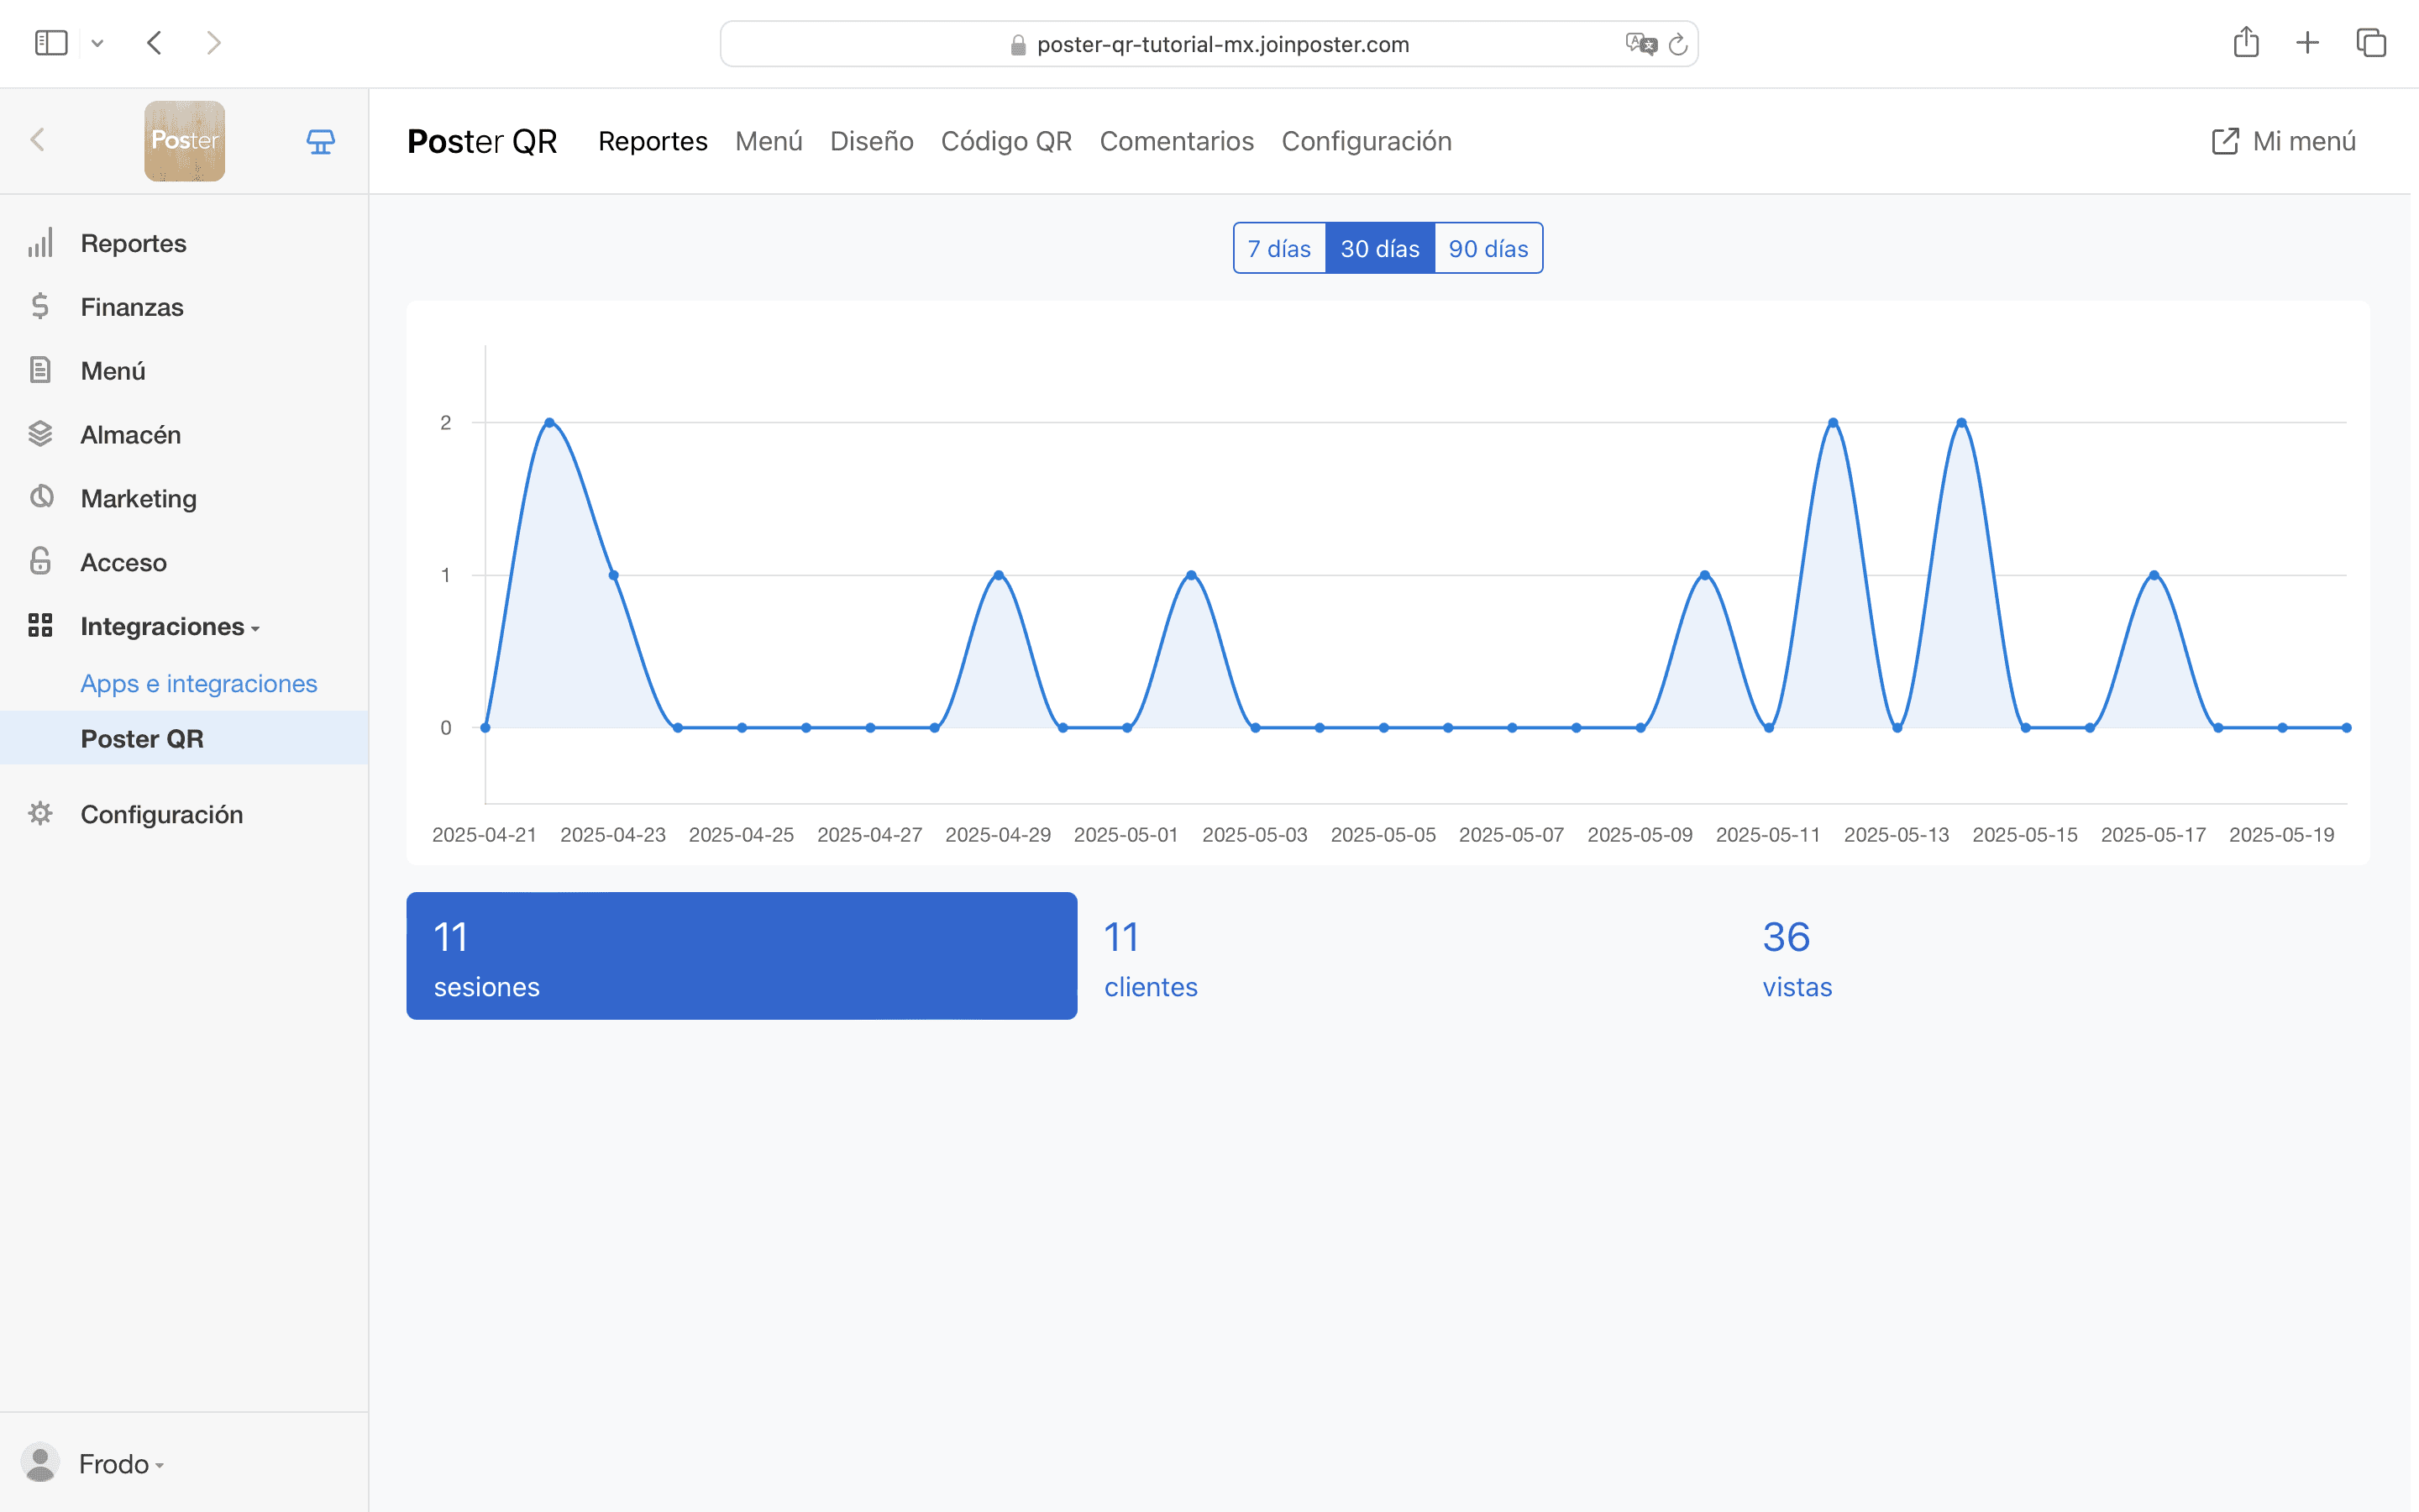Click the y-axis value 2

[x=446, y=423]
